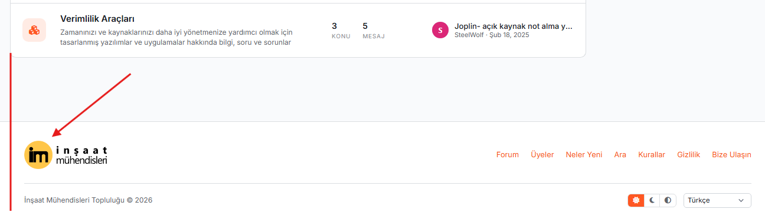Click the SteelWolf username
765x222 pixels.
(x=469, y=35)
